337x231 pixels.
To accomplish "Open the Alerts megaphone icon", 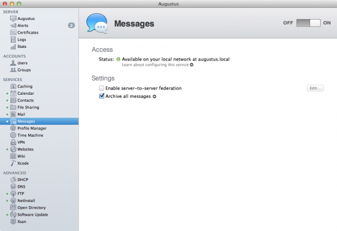I will 13,26.
